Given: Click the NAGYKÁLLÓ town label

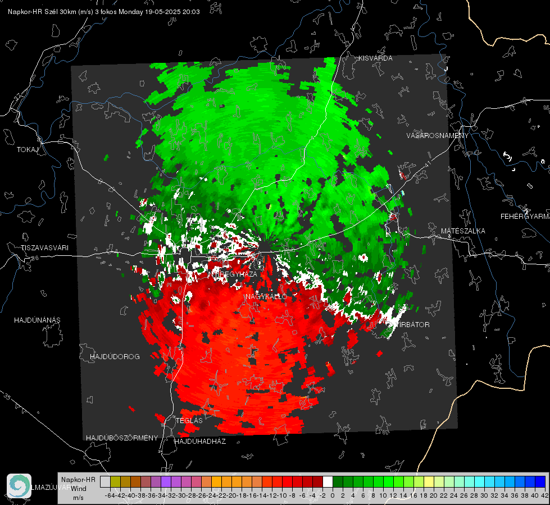Looking at the screenshot, I should [266, 297].
